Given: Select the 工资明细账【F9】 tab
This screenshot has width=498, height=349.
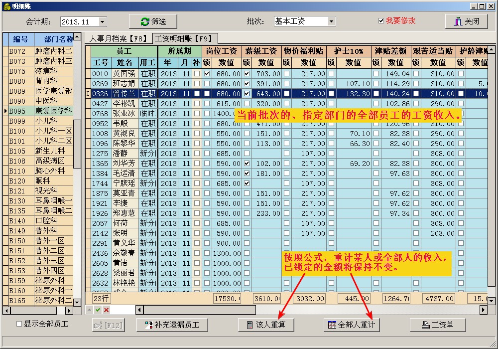Looking at the screenshot, I should pyautogui.click(x=184, y=38).
